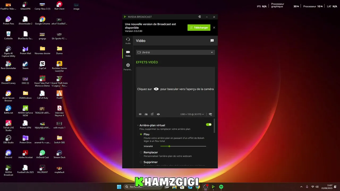This screenshot has width=340, height=191.
Task: Open the Paramètres tab with gear icon
Action: (x=128, y=67)
